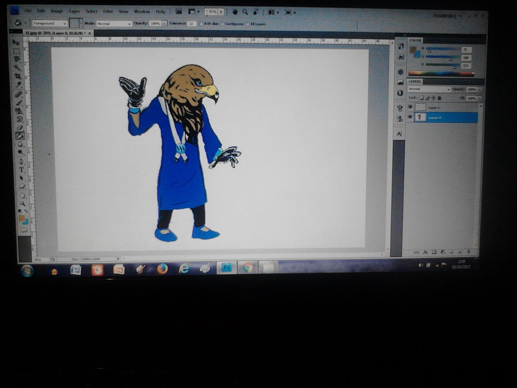This screenshot has height=388, width=517.
Task: Open Firefox from the taskbar
Action: pos(162,269)
